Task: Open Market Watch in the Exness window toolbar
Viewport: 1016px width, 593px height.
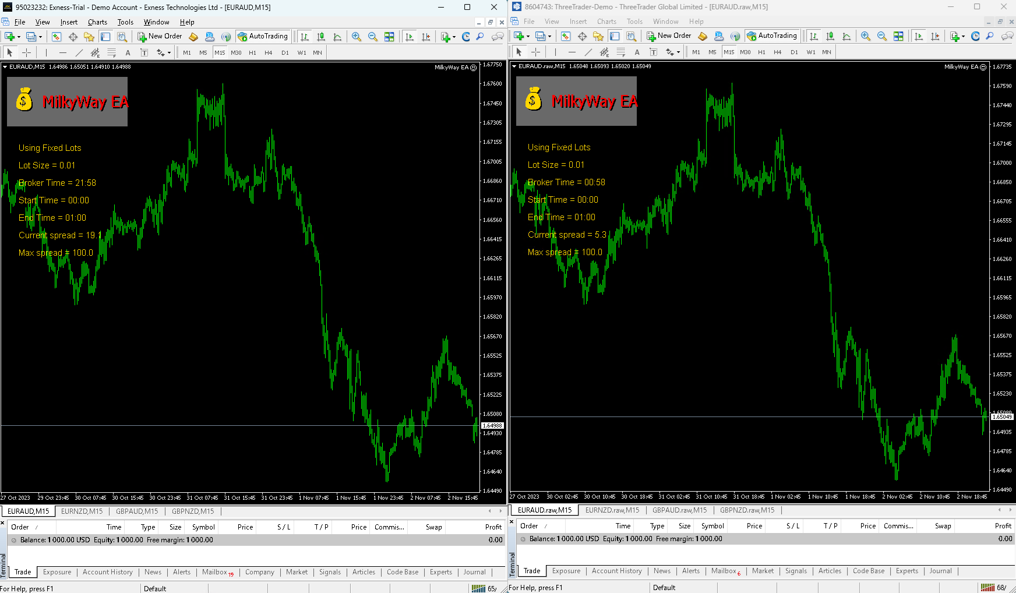Action: [x=57, y=37]
